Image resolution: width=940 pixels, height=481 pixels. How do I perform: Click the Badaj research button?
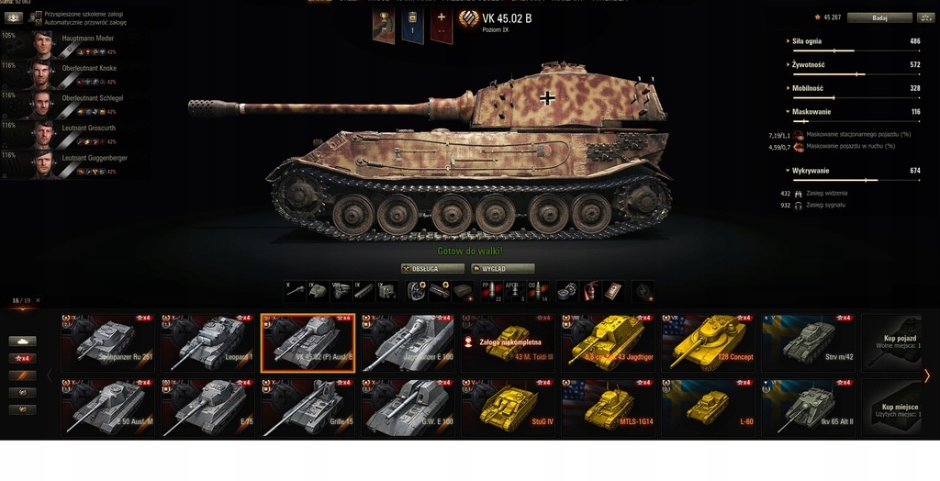[x=879, y=18]
